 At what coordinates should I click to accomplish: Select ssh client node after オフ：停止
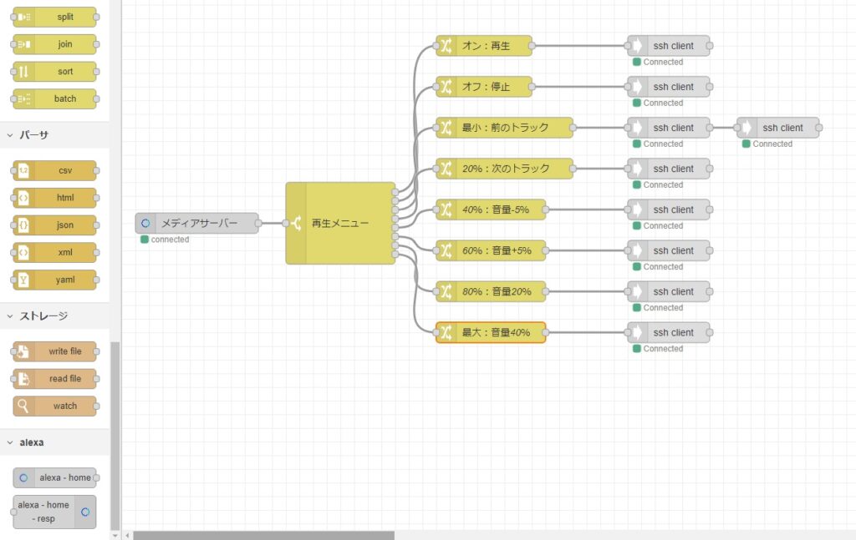pos(669,87)
